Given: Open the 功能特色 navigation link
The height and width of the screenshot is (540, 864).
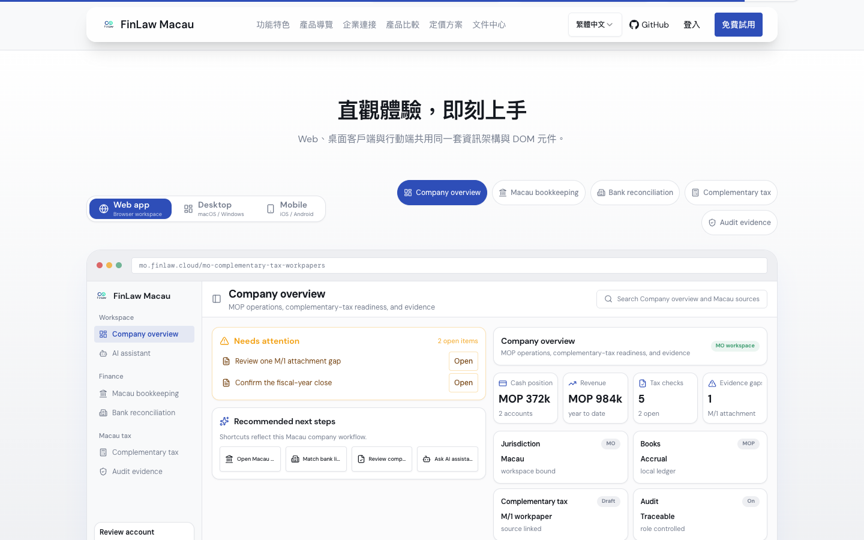Looking at the screenshot, I should (x=273, y=25).
